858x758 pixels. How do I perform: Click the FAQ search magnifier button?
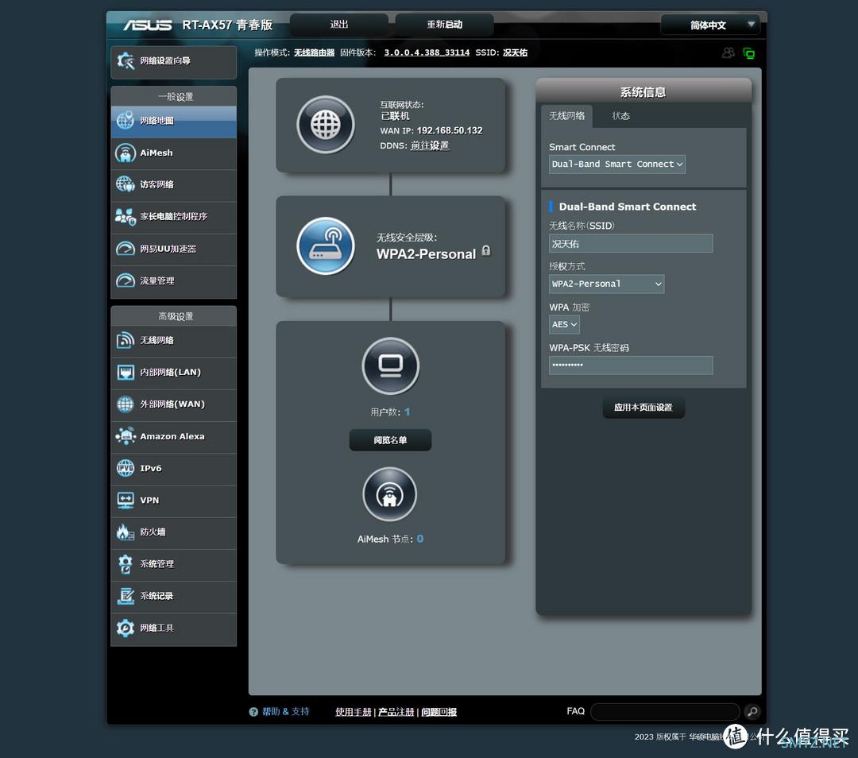[x=752, y=711]
